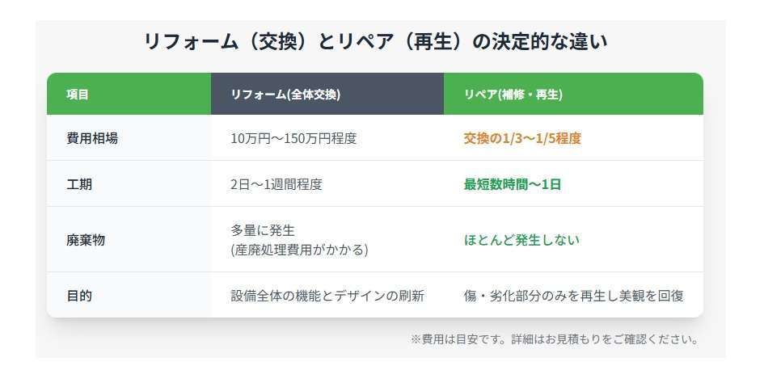Click the 多量に発生 text
Image resolution: width=764 pixels, height=387 pixels.
pos(263,230)
